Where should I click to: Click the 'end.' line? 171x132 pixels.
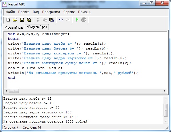pyautogui.click(x=12, y=78)
